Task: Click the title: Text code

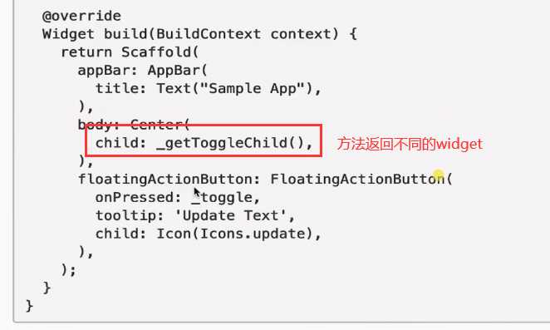Action: (x=143, y=88)
